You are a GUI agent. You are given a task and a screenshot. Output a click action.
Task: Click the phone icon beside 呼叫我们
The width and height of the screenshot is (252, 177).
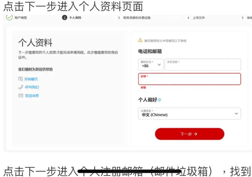21,87
